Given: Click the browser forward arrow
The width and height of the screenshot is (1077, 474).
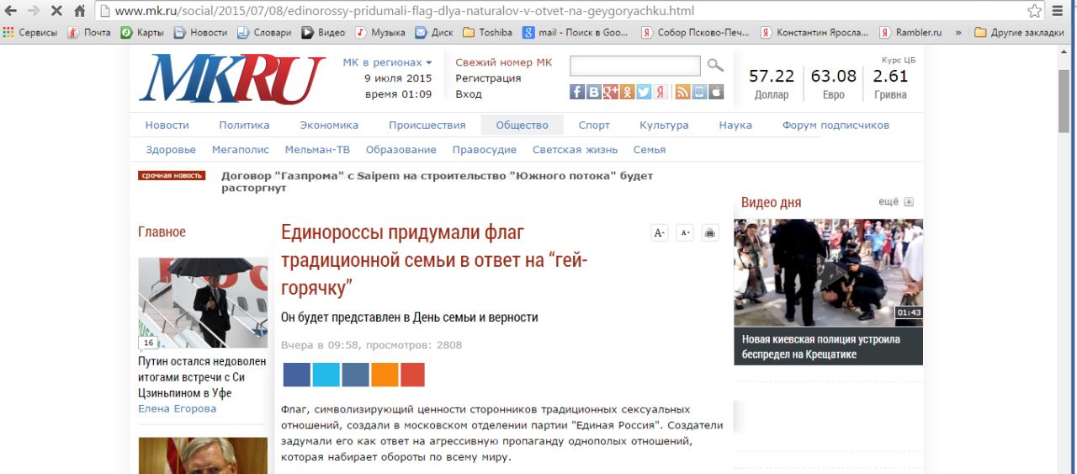Looking at the screenshot, I should (34, 11).
